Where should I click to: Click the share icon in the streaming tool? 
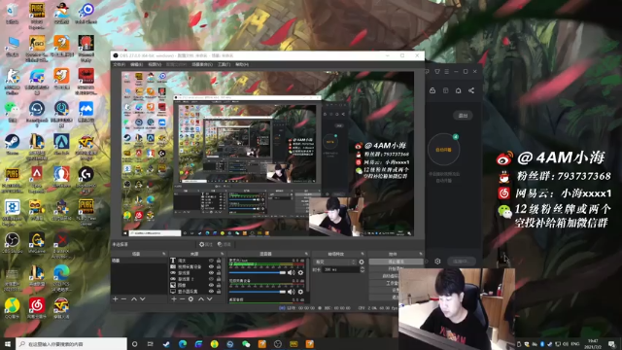pos(471,90)
